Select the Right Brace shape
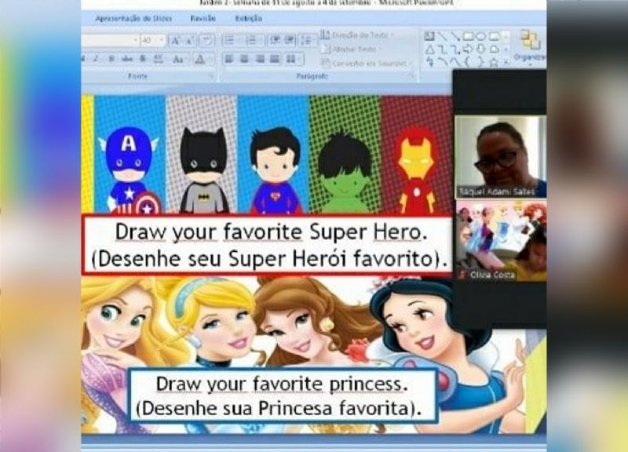The image size is (628, 452). coord(480,62)
